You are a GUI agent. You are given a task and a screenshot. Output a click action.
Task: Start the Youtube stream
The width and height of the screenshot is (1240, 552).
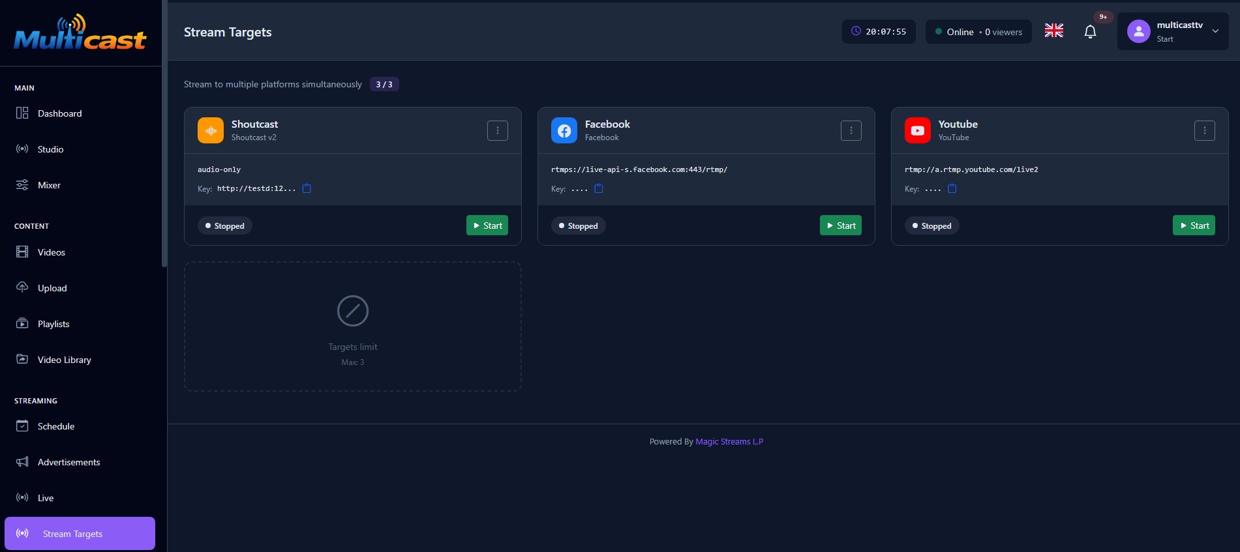(x=1194, y=225)
